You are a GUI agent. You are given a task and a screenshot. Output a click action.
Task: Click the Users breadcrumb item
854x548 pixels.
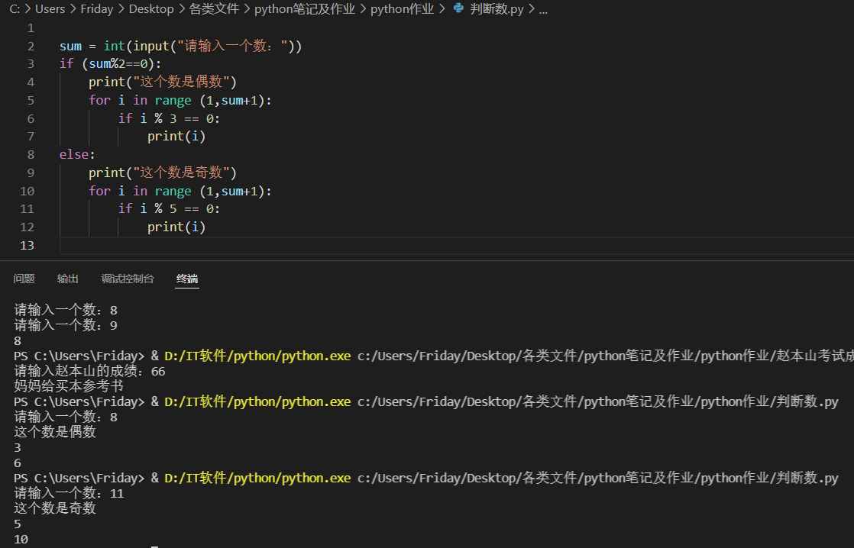50,8
